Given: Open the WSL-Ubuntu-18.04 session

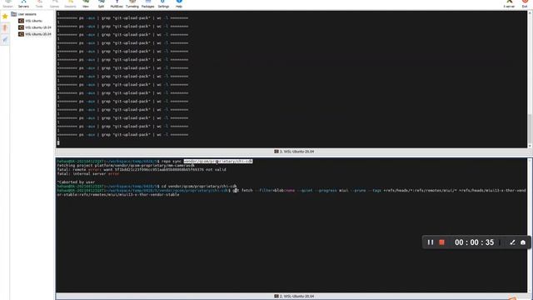Looking at the screenshot, I should (x=38, y=27).
